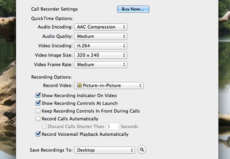The width and height of the screenshot is (230, 159).
Task: Click the Audio Encoding dropdown arrows
Action: 124,27
